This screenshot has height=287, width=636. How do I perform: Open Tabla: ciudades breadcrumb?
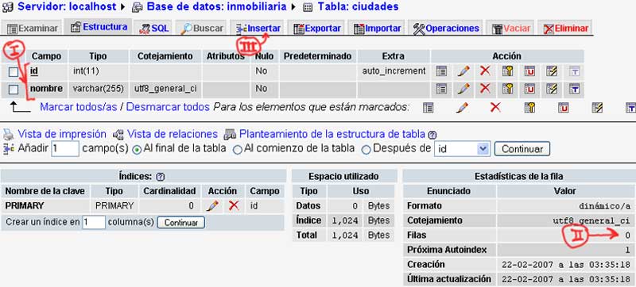(x=358, y=6)
